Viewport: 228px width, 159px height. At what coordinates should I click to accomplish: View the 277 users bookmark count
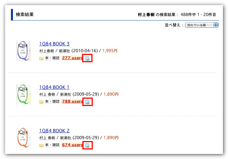(72, 58)
